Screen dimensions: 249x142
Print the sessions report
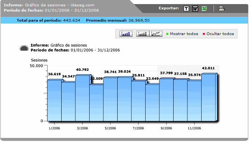click(221, 9)
